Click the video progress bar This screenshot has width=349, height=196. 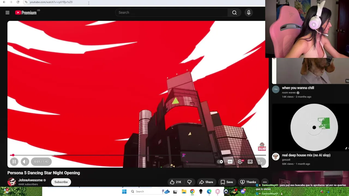138,155
